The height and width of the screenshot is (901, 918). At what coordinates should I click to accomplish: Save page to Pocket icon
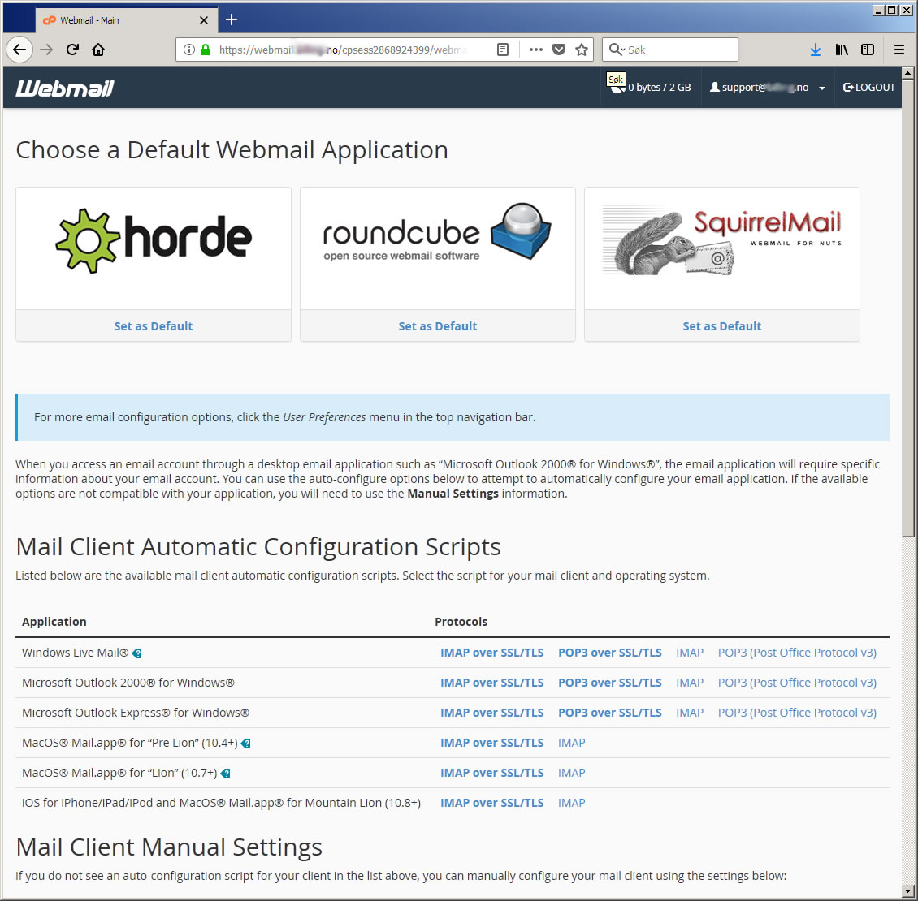pyautogui.click(x=559, y=50)
